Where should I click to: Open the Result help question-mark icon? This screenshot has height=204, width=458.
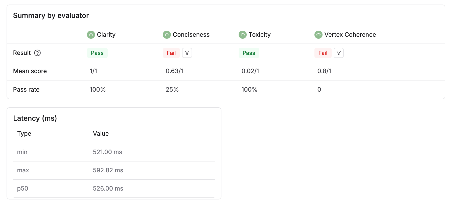pyautogui.click(x=37, y=53)
